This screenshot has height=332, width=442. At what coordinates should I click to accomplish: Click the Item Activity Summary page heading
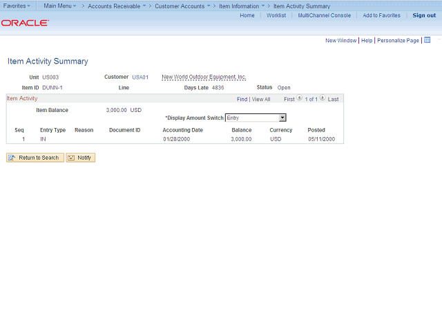coord(48,61)
